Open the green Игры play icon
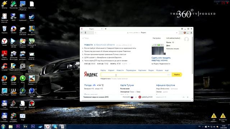Image resolution: width=230 pixels, height=129 pixels. (x=23, y=80)
